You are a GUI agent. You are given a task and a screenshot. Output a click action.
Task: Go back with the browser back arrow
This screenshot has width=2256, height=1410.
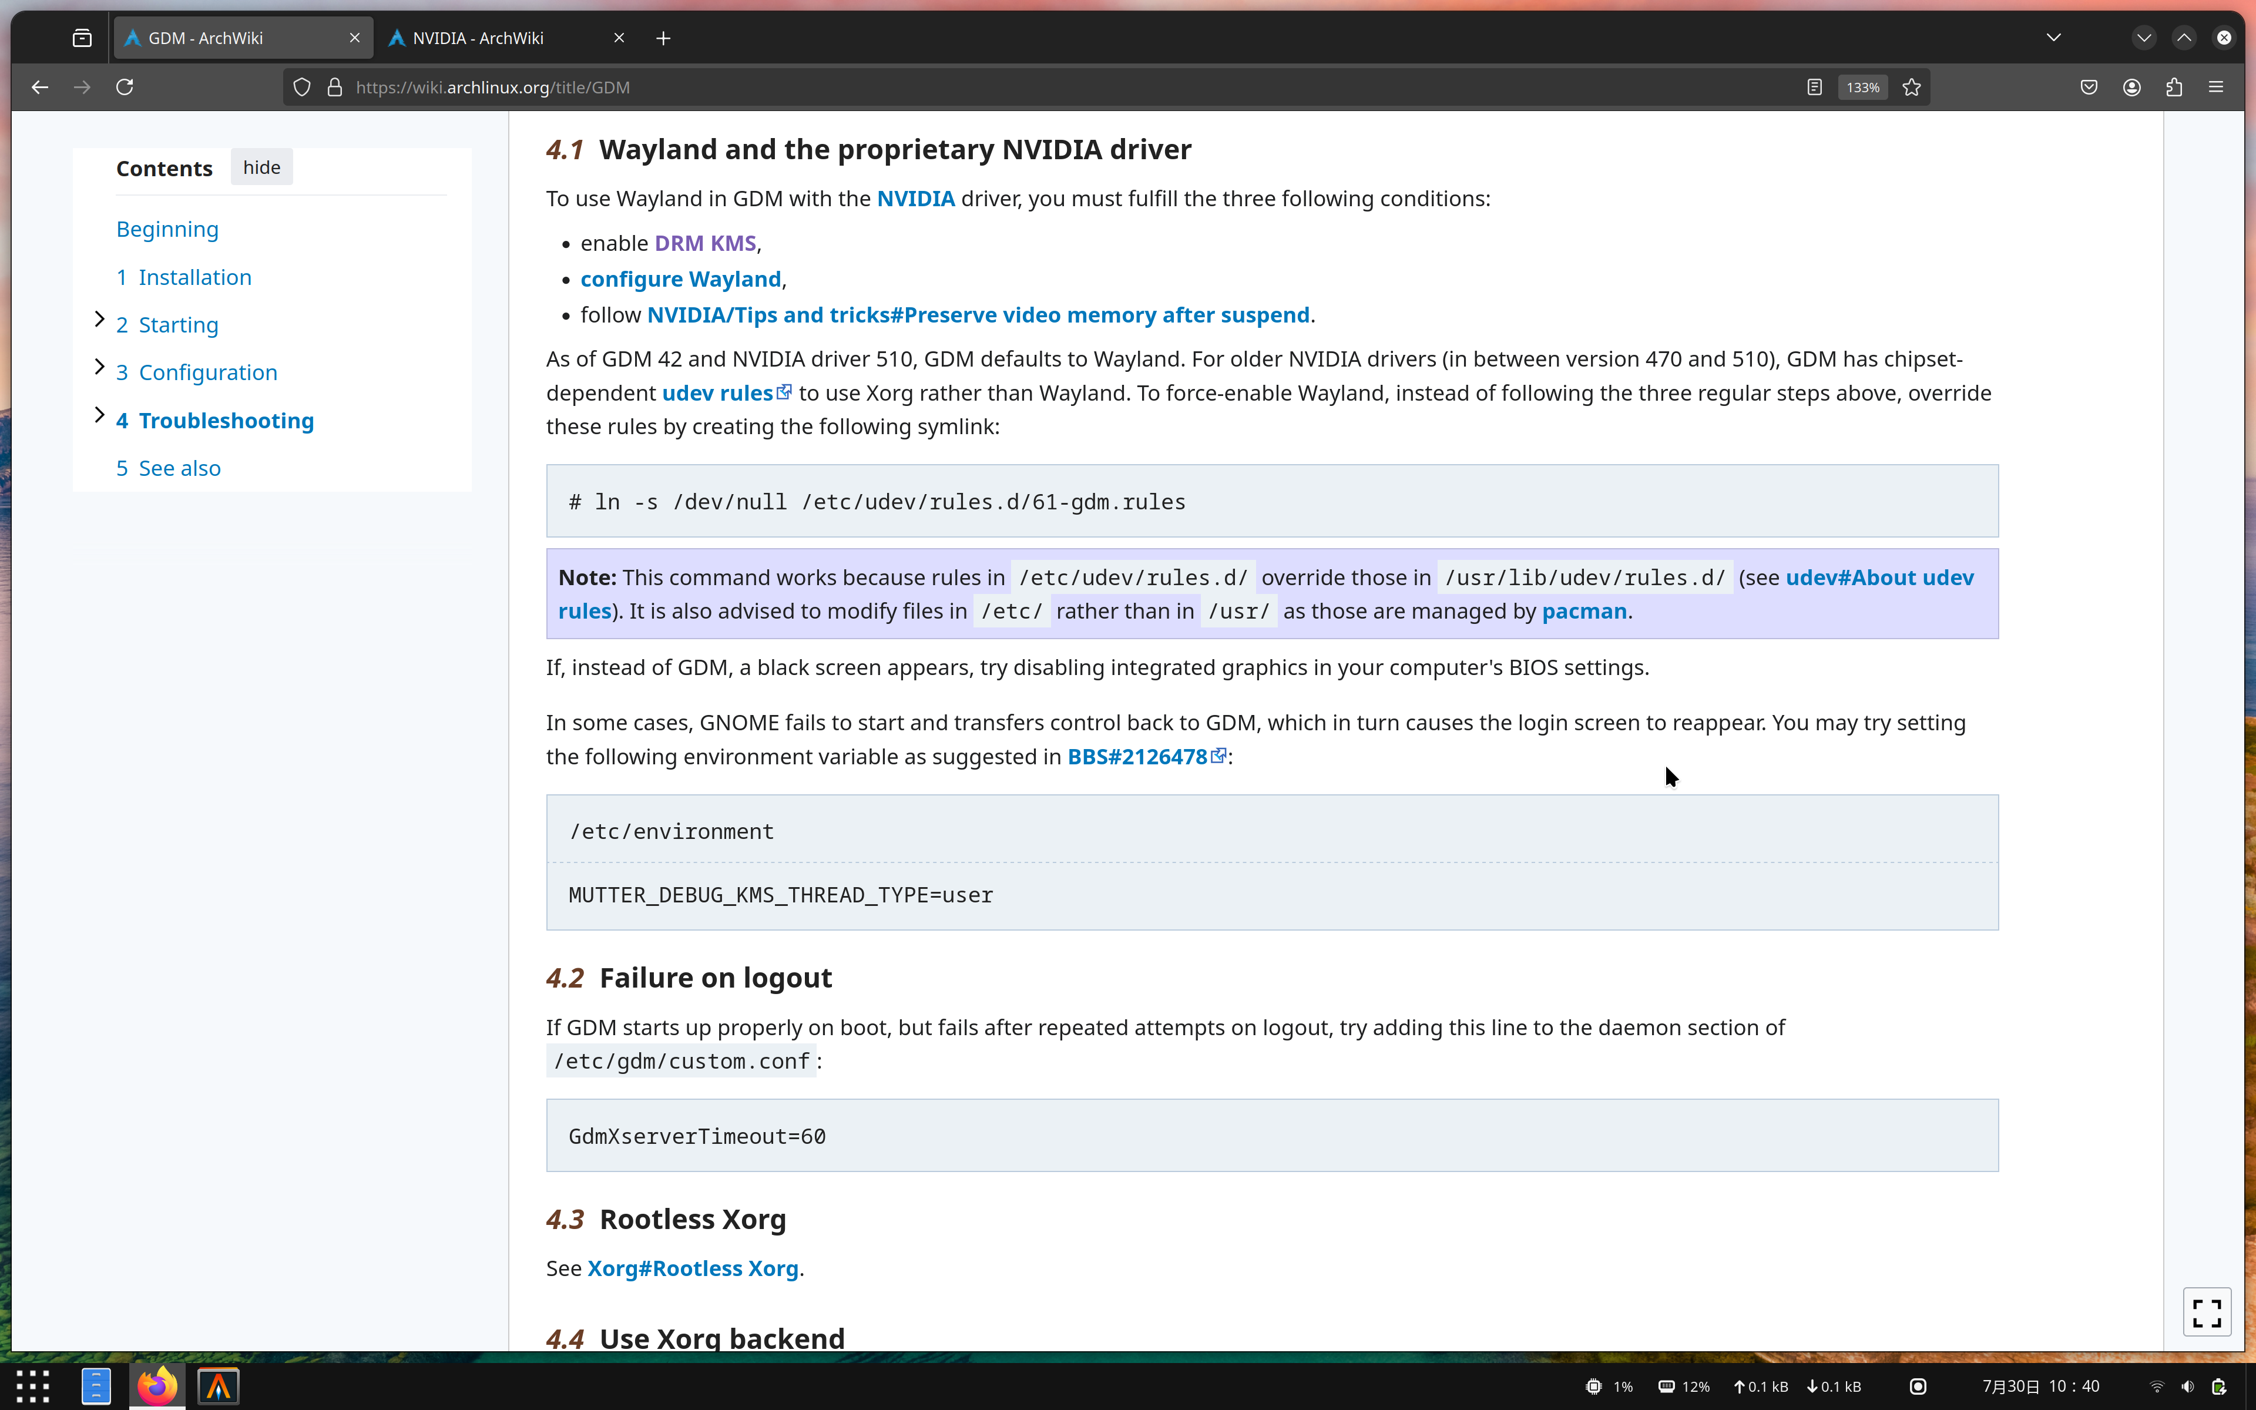(39, 87)
